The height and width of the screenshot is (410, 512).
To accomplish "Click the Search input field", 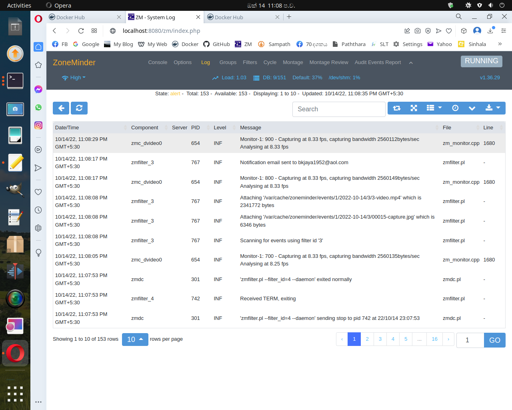I will tap(339, 109).
